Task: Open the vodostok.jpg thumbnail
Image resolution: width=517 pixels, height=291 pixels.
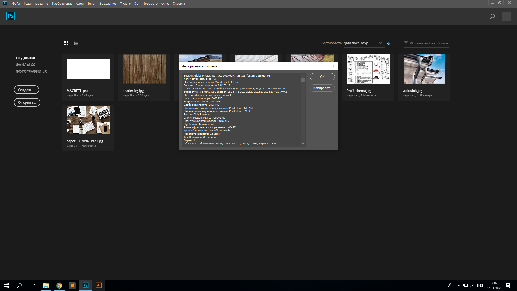Action: (424, 69)
